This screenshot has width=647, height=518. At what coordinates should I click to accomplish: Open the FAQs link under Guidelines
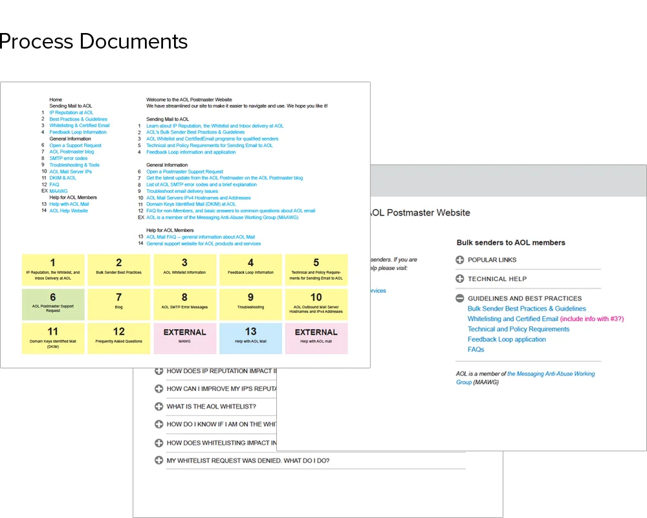coord(476,350)
